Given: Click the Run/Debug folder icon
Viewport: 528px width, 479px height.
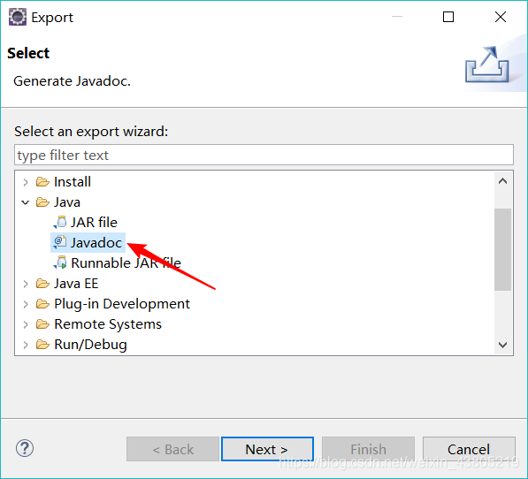Looking at the screenshot, I should 42,345.
